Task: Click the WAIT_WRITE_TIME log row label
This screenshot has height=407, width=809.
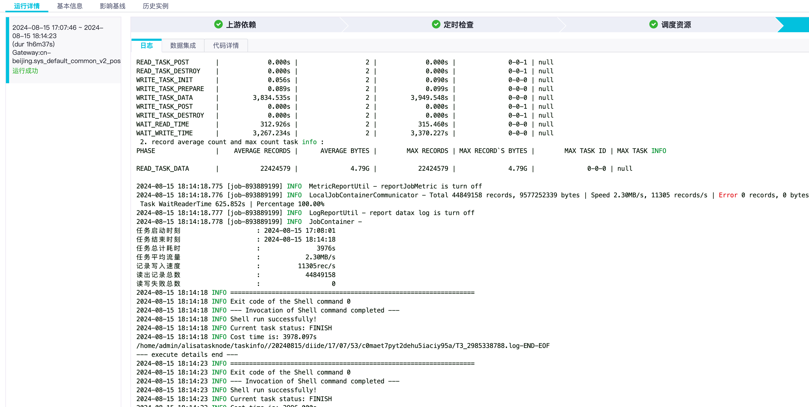Action: 165,133
